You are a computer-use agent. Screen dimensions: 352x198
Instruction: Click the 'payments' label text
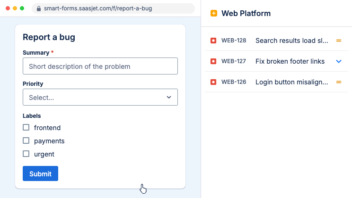[49, 141]
